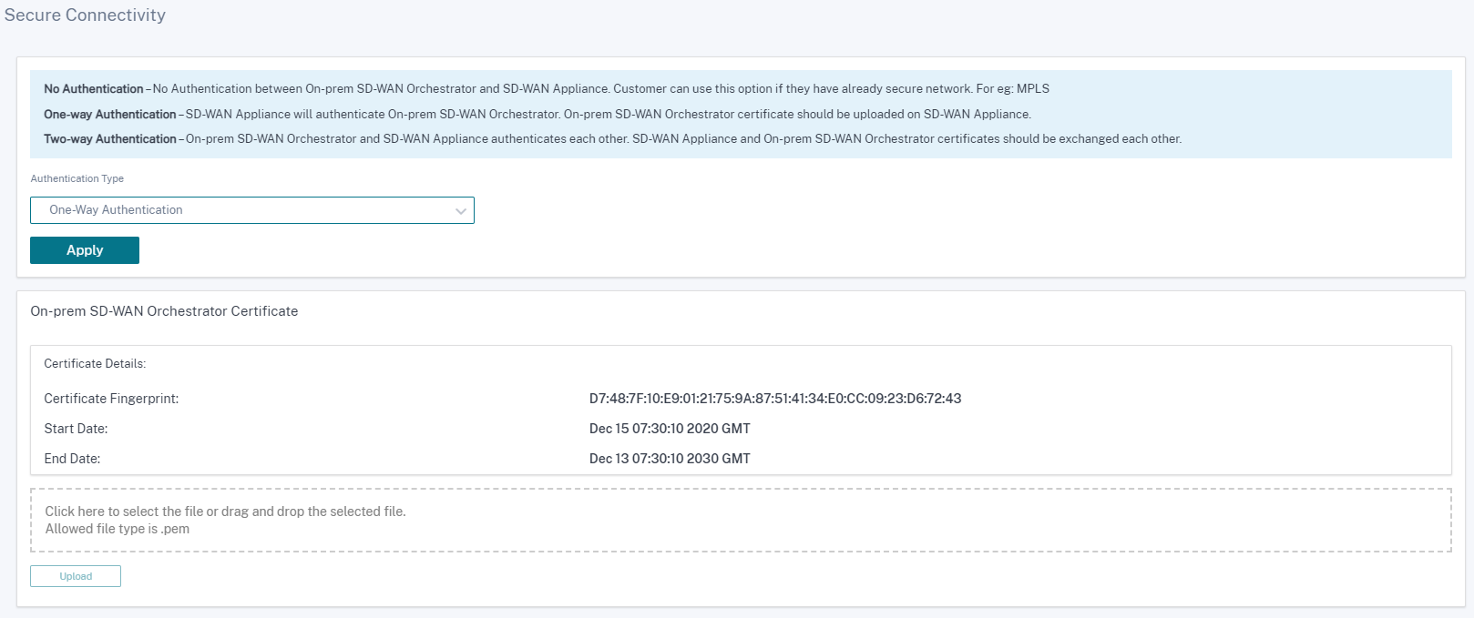Viewport: 1474px width, 618px height.
Task: Click the Certificate Details label
Action: [x=95, y=363]
